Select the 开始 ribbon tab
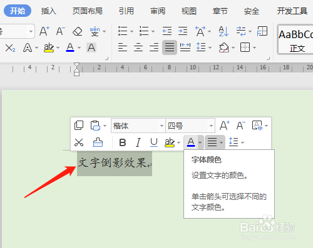Image resolution: width=313 pixels, height=248 pixels. [x=18, y=11]
